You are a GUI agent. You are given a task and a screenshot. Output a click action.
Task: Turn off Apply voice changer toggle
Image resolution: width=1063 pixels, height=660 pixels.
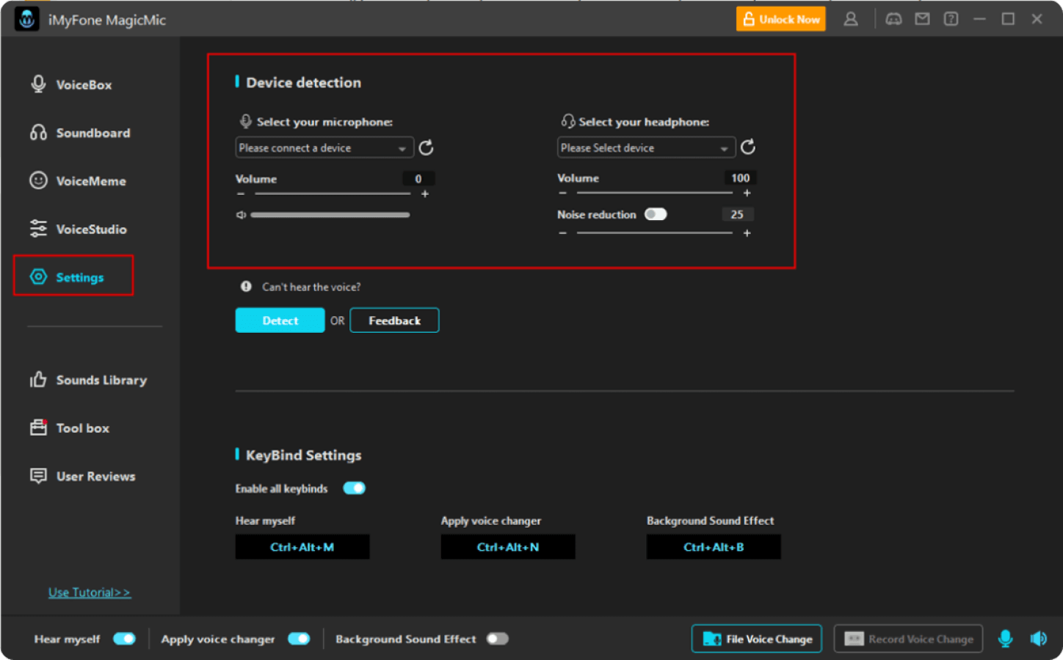point(299,639)
